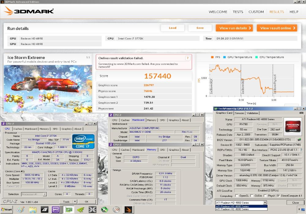
Task: Open the green round arrow taskbar icon
Action: [x=105, y=210]
